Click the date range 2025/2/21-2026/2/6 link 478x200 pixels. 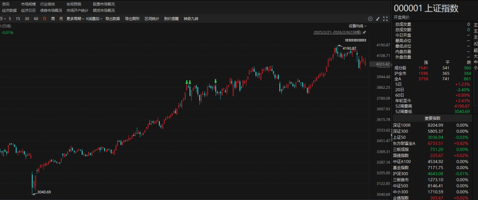tap(338, 32)
